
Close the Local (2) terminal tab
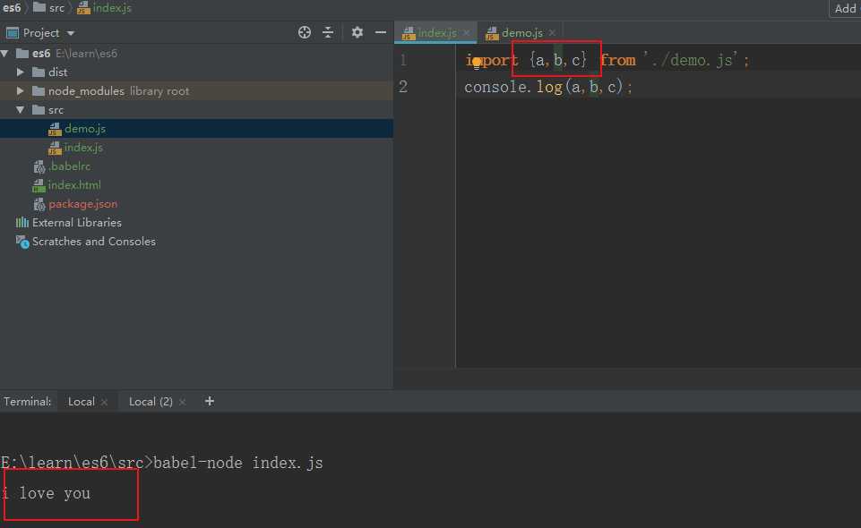[182, 403]
